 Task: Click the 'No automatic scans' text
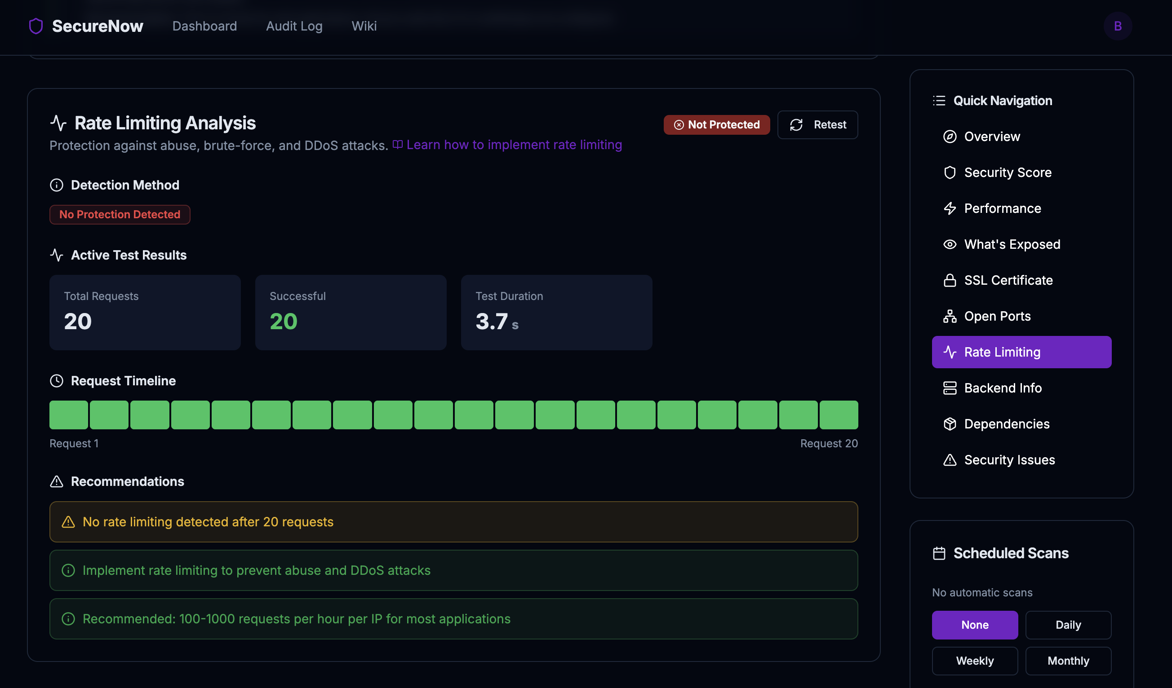point(982,592)
